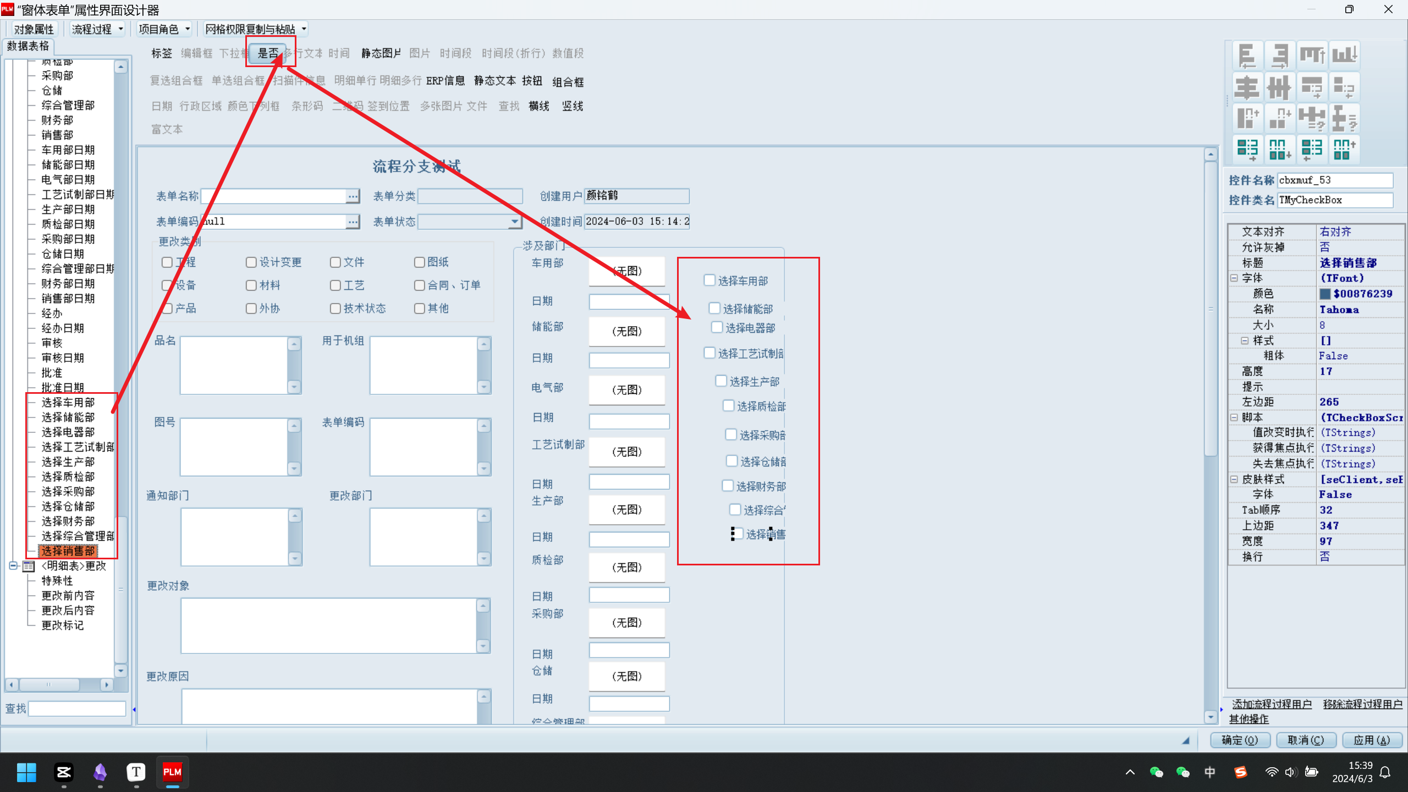Viewport: 1408px width, 792px height.
Task: Open the 流程过程 dropdown menu
Action: pos(97,29)
